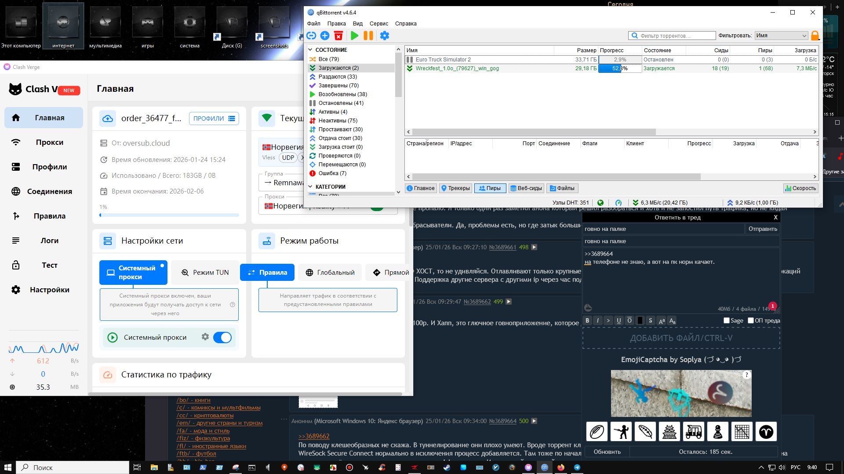Collapse the СОСТОЯНИЕ section
Screen dimensions: 844x474
(x=310, y=50)
